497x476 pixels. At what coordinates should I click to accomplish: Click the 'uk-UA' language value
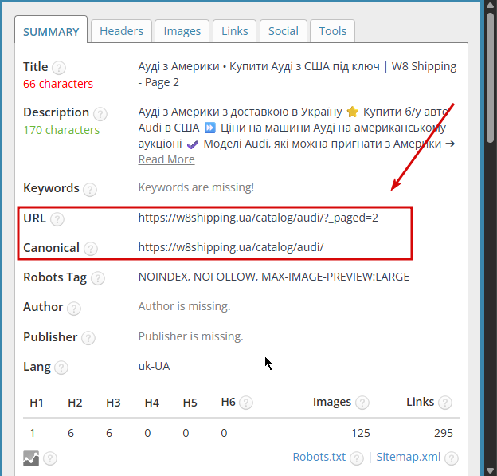point(154,366)
